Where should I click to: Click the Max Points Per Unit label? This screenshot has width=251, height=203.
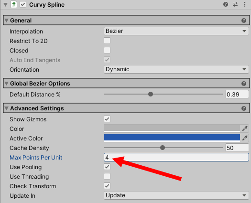[x=36, y=158]
